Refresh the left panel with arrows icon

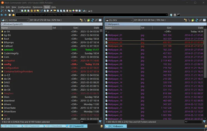tap(92, 20)
